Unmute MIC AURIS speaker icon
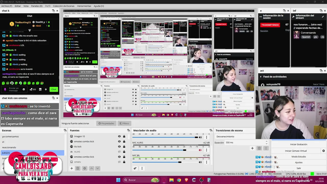Image resolution: width=327 pixels, height=184 pixels. coord(200,150)
